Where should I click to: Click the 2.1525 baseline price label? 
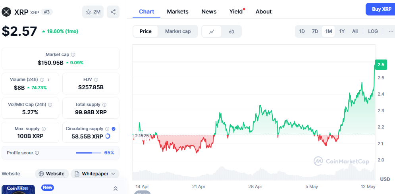pyautogui.click(x=142, y=136)
